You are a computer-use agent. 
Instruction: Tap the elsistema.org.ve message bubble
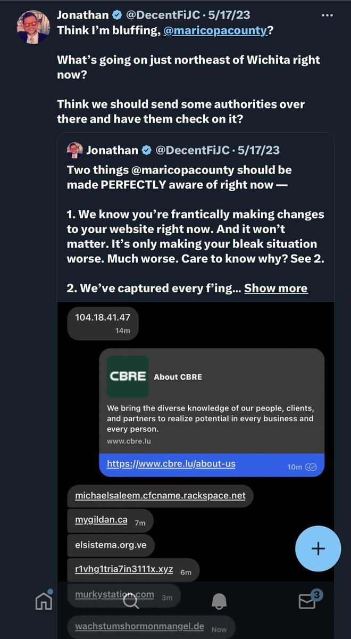pyautogui.click(x=111, y=545)
